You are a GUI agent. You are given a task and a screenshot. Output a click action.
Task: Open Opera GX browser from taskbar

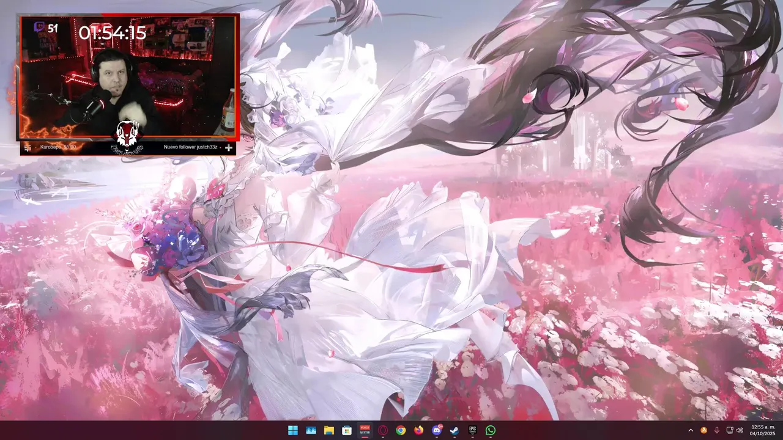coord(383,430)
